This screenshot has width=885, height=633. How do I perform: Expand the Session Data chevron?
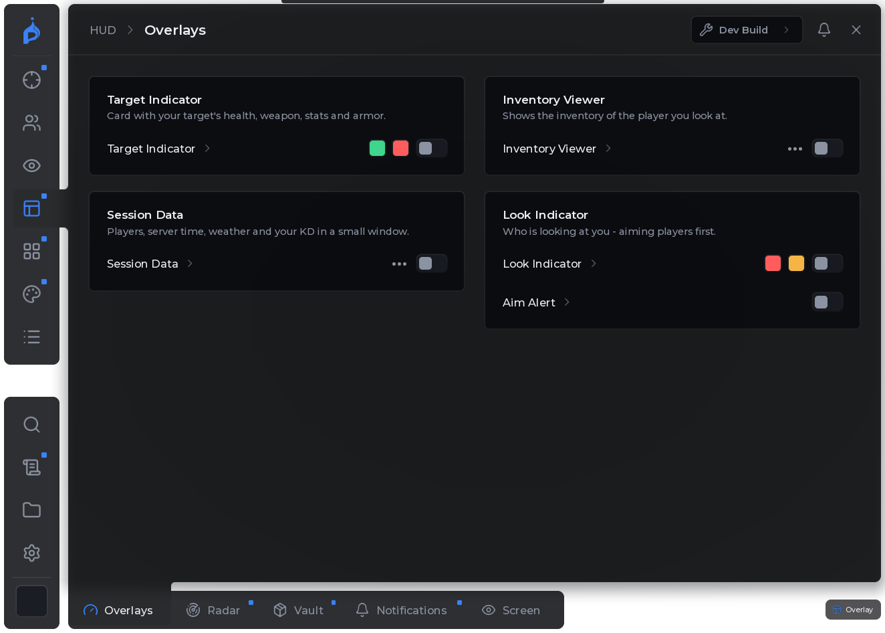point(190,263)
